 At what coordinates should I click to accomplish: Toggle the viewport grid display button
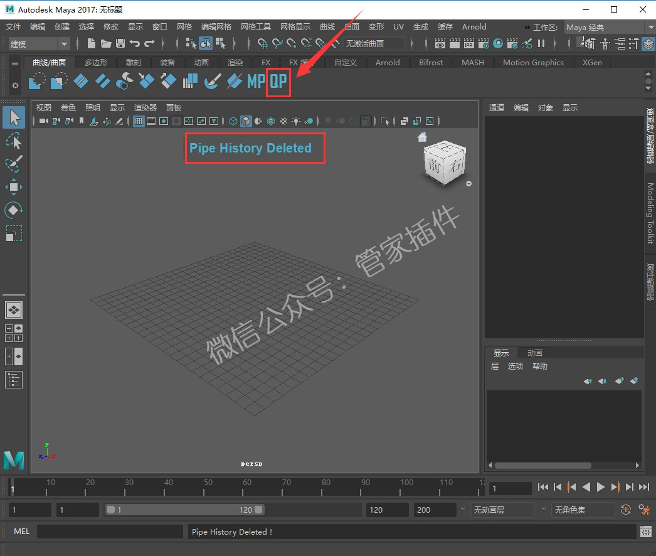click(x=139, y=121)
